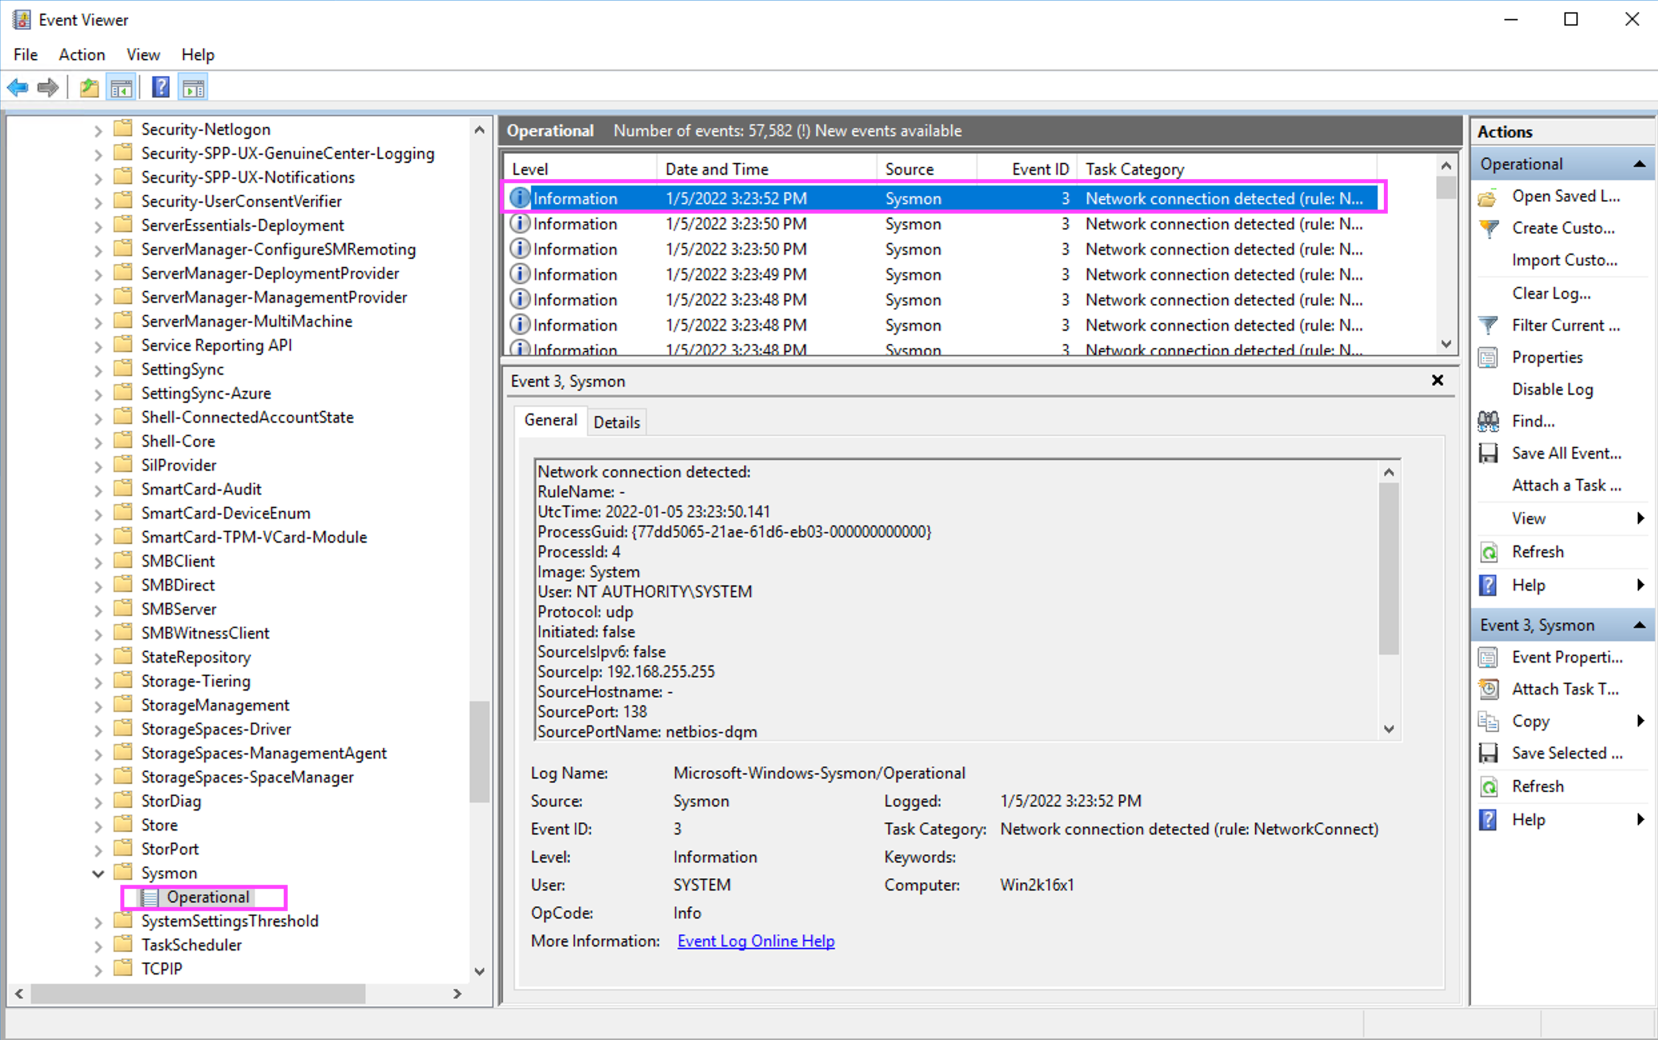This screenshot has width=1658, height=1040.
Task: Click the Show/Hide Console Tree icon
Action: (x=122, y=87)
